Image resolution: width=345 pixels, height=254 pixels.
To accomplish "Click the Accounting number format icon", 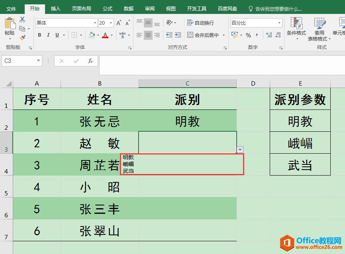I will [235, 35].
